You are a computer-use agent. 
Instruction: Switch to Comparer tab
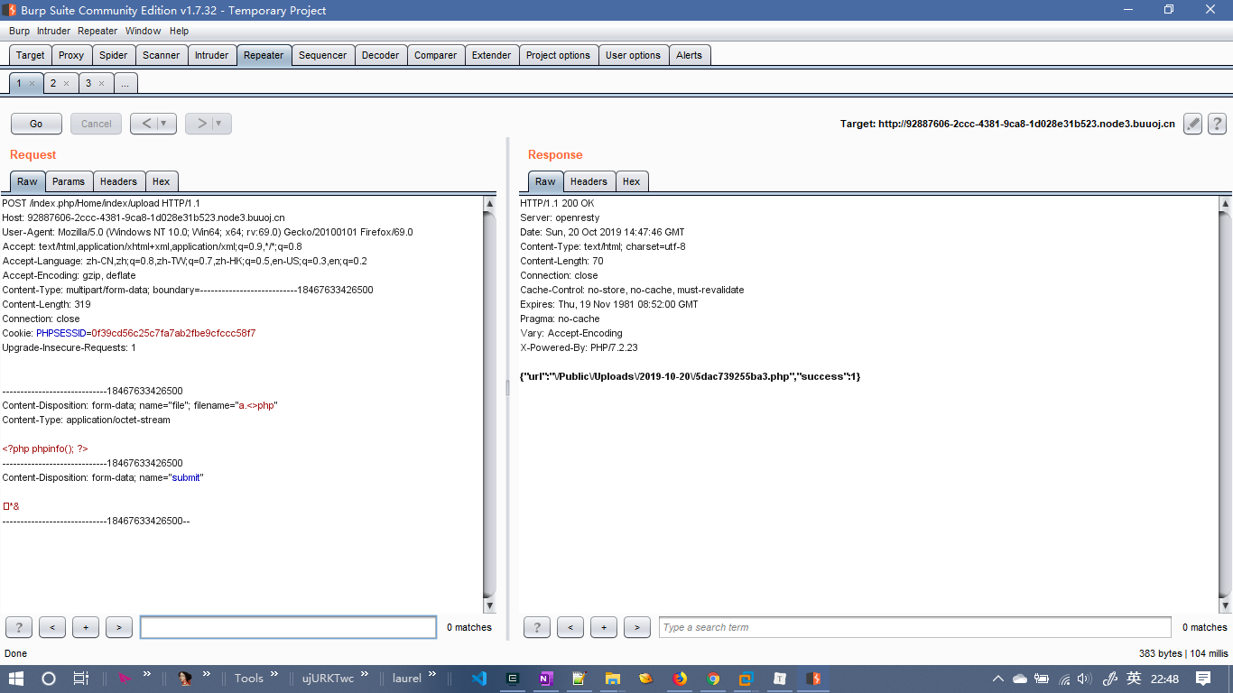pyautogui.click(x=436, y=55)
